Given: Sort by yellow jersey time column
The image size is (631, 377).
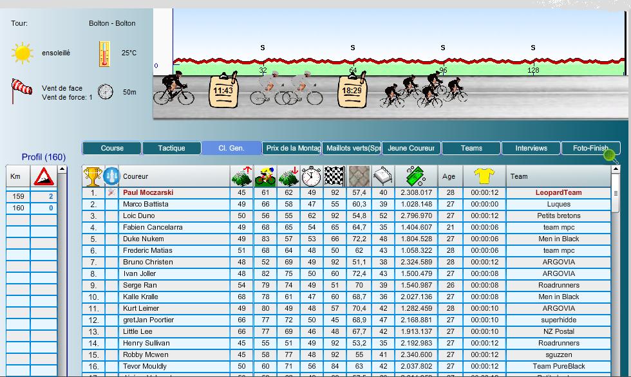Looking at the screenshot, I should (483, 176).
